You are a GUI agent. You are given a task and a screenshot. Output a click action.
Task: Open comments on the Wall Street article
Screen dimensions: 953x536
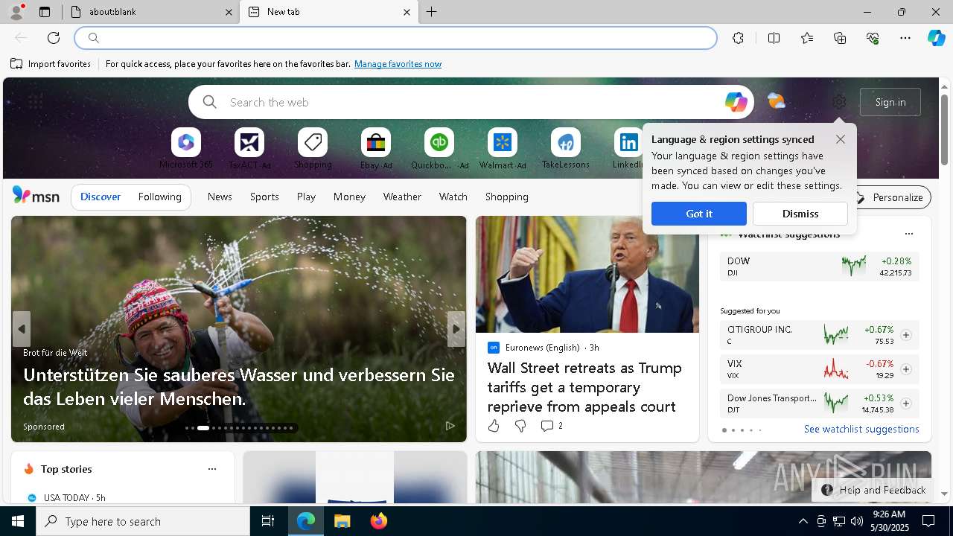552,426
